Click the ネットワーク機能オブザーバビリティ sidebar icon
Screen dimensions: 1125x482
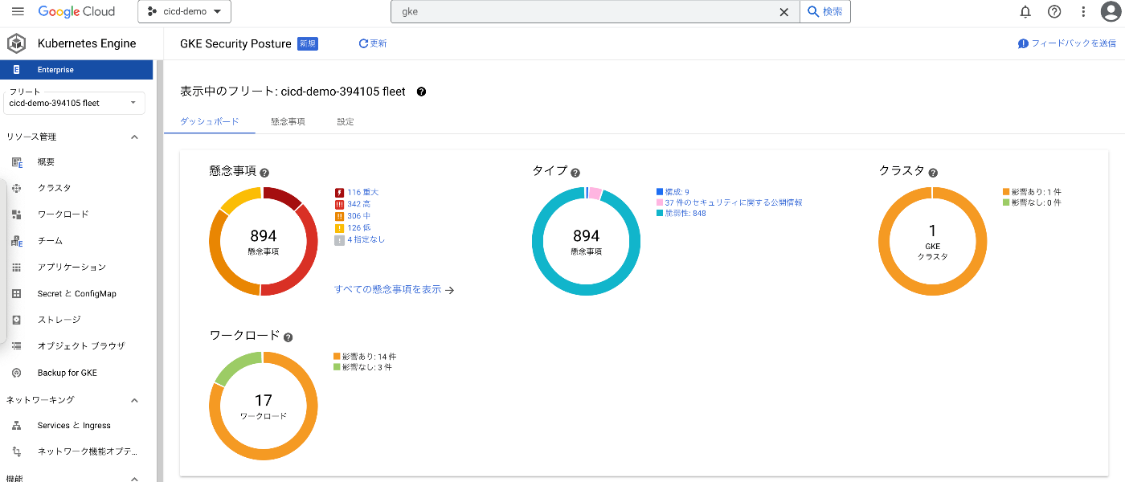click(17, 451)
